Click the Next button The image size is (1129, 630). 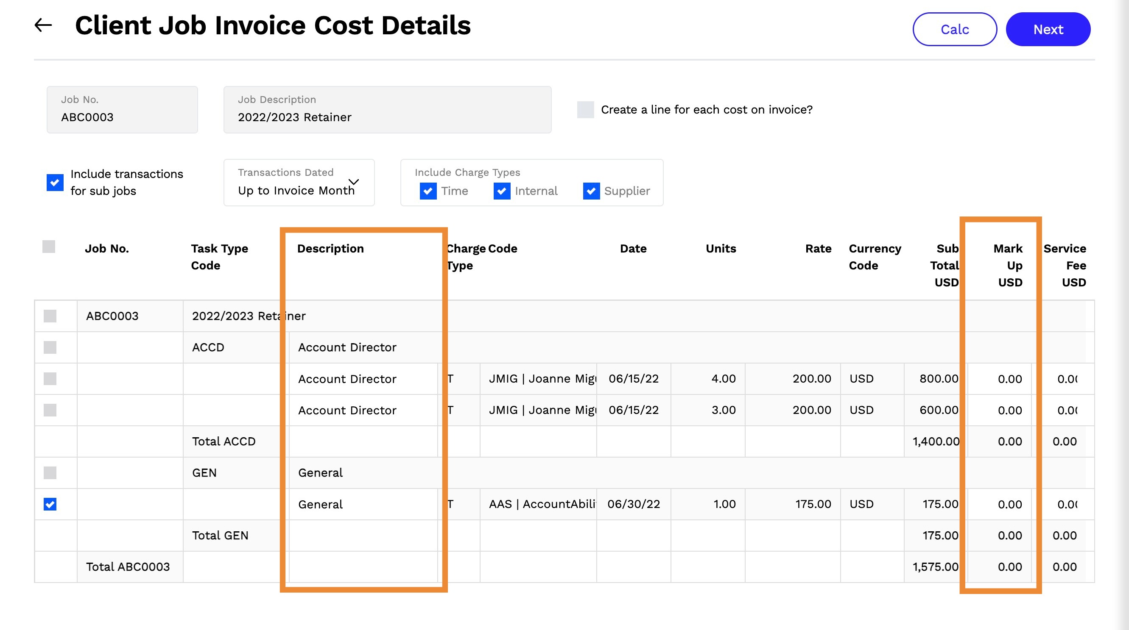tap(1048, 29)
